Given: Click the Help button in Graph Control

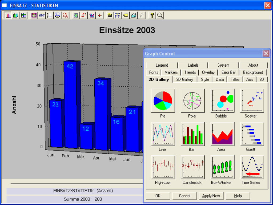Looking at the screenshot, I should coord(238,196).
